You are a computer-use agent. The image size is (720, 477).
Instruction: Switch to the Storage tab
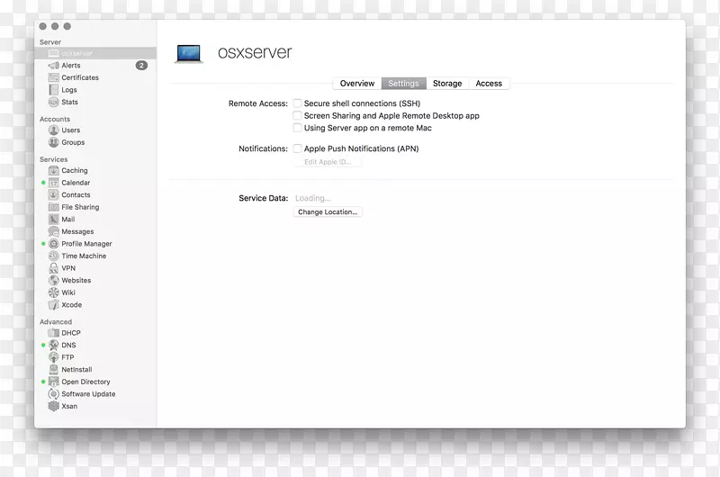(x=447, y=84)
